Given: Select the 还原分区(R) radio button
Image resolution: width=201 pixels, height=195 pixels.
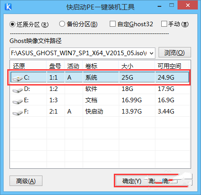Looking at the screenshot, I should click(12, 24).
